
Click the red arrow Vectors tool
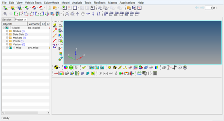point(55,30)
